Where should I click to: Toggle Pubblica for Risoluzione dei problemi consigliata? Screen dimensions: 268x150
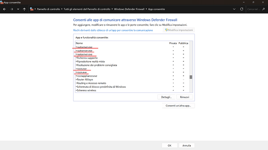183,65
